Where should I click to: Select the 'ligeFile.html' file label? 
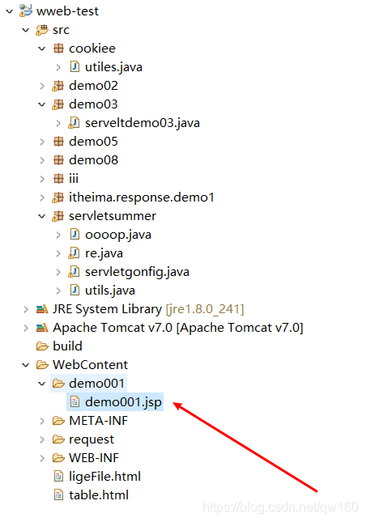(104, 477)
